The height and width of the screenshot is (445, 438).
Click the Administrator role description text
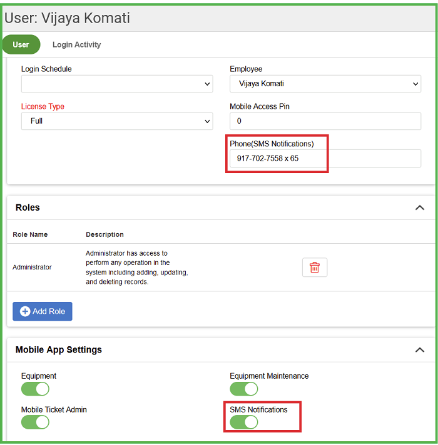(137, 267)
